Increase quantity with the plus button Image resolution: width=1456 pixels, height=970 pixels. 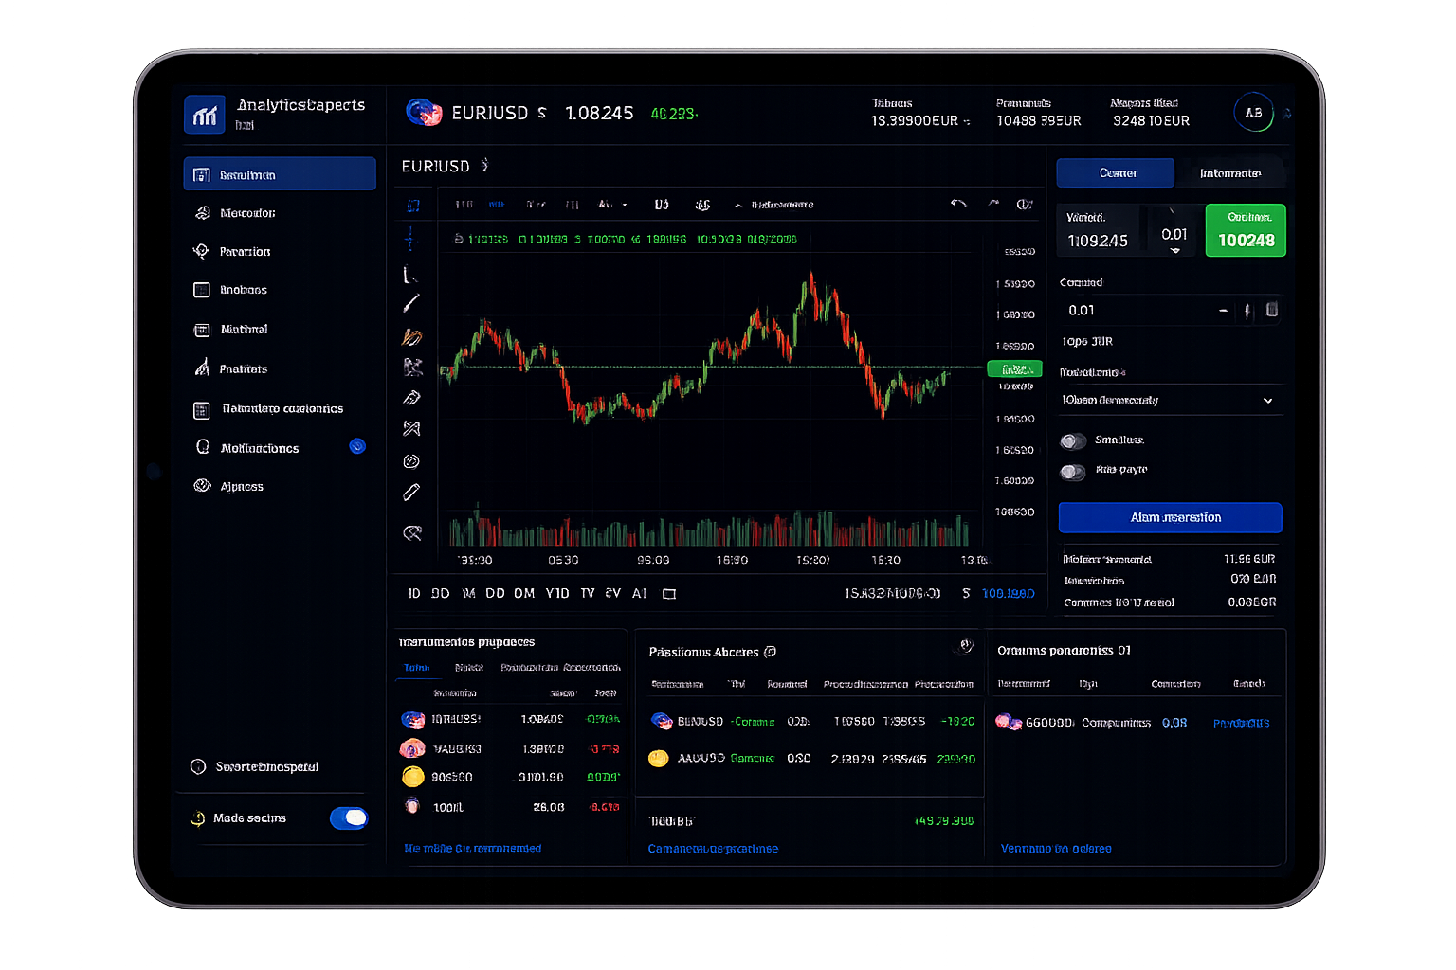[1247, 310]
